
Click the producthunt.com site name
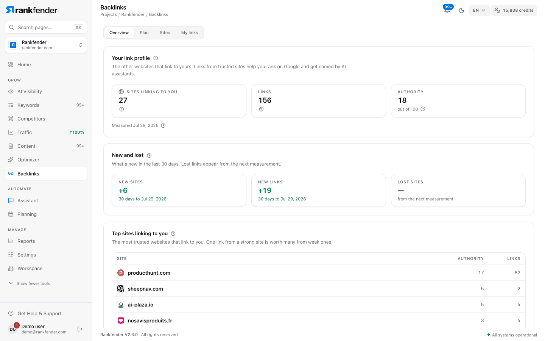coord(149,273)
